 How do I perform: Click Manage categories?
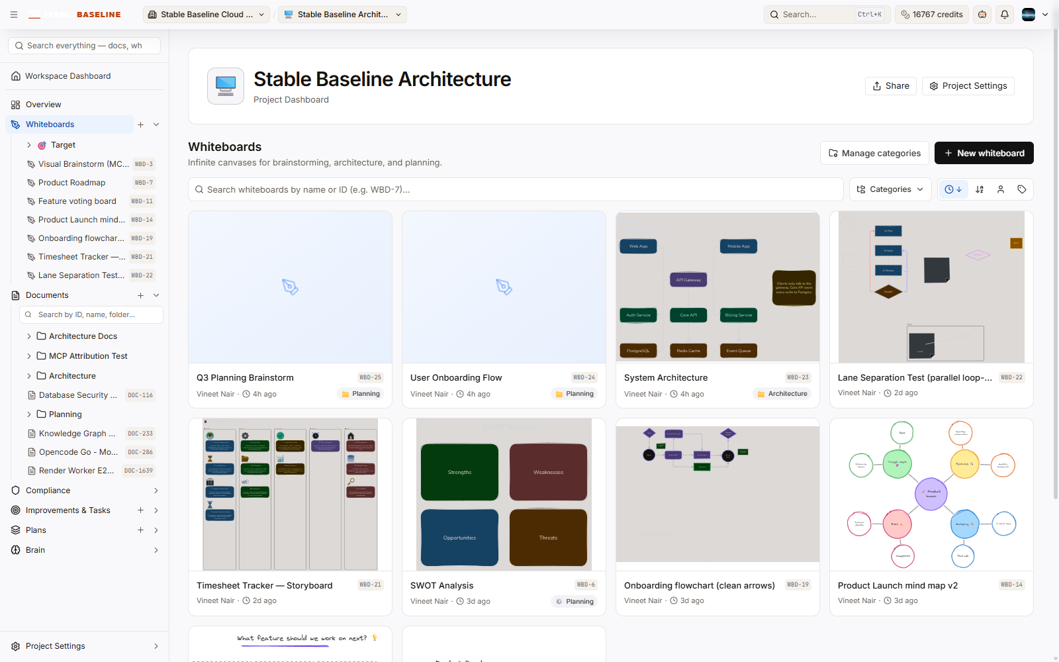click(874, 153)
